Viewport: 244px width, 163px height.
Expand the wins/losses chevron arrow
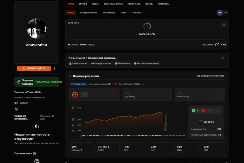coord(209,111)
